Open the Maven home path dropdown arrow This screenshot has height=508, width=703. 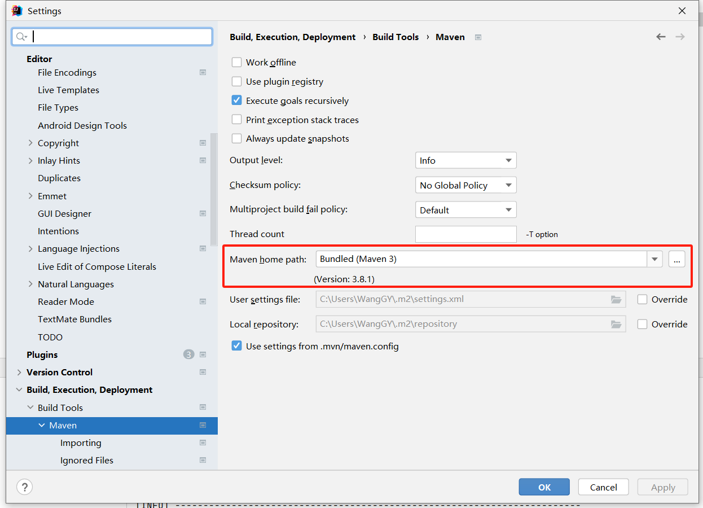coord(654,259)
